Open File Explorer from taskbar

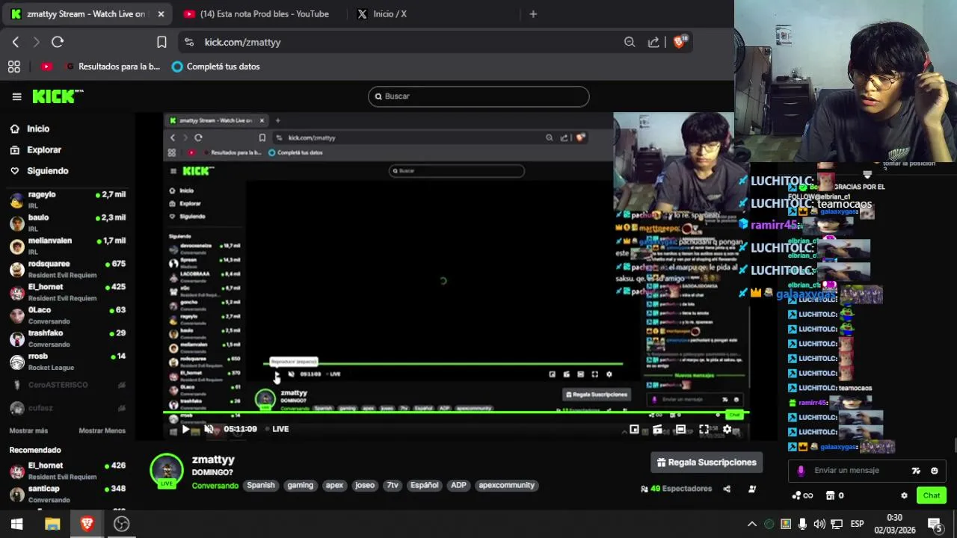coord(52,524)
